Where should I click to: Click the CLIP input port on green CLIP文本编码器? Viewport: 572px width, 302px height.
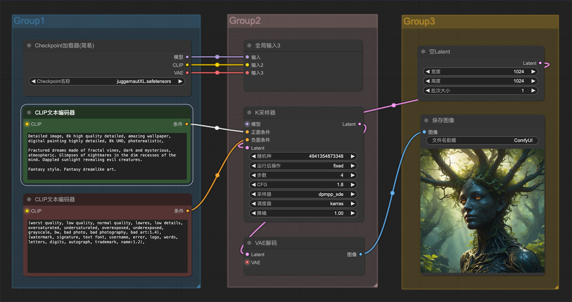click(27, 124)
